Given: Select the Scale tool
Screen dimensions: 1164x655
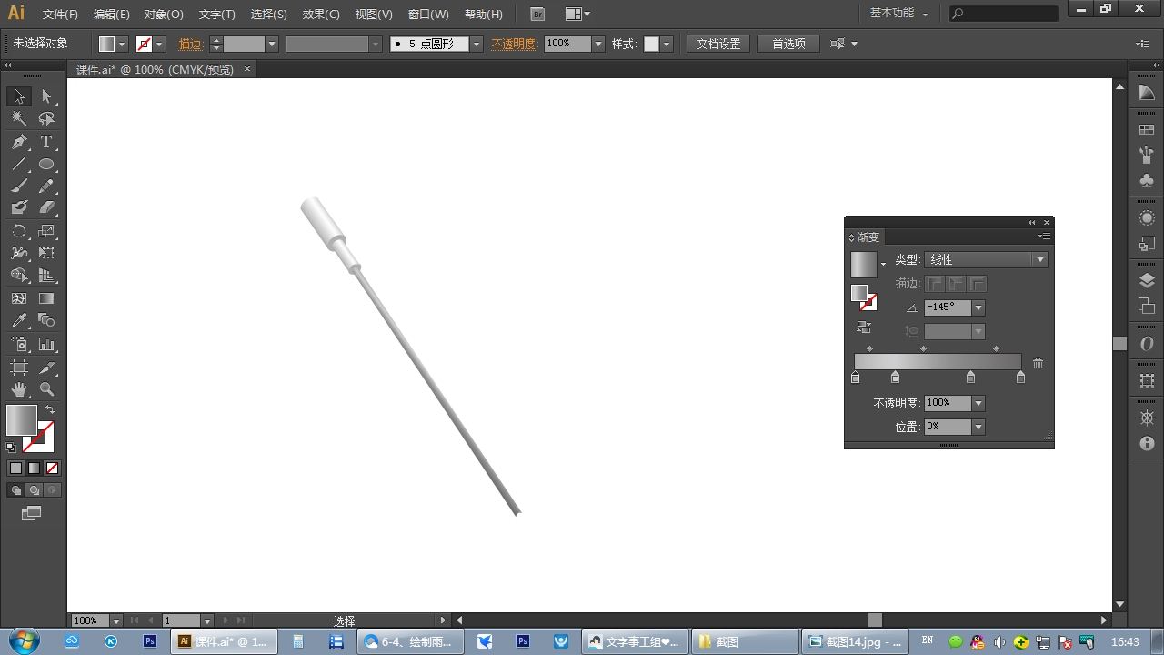Looking at the screenshot, I should (x=46, y=231).
